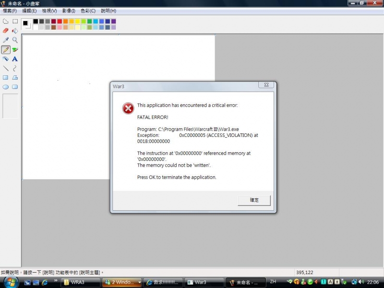Switch to the 救求!!!!!!! IE taskbar button
The height and width of the screenshot is (288, 384).
coord(163,282)
